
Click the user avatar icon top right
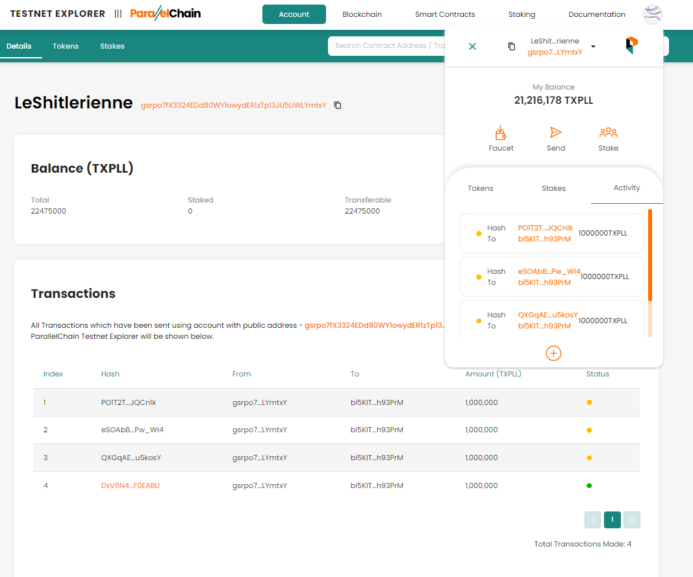coord(652,14)
